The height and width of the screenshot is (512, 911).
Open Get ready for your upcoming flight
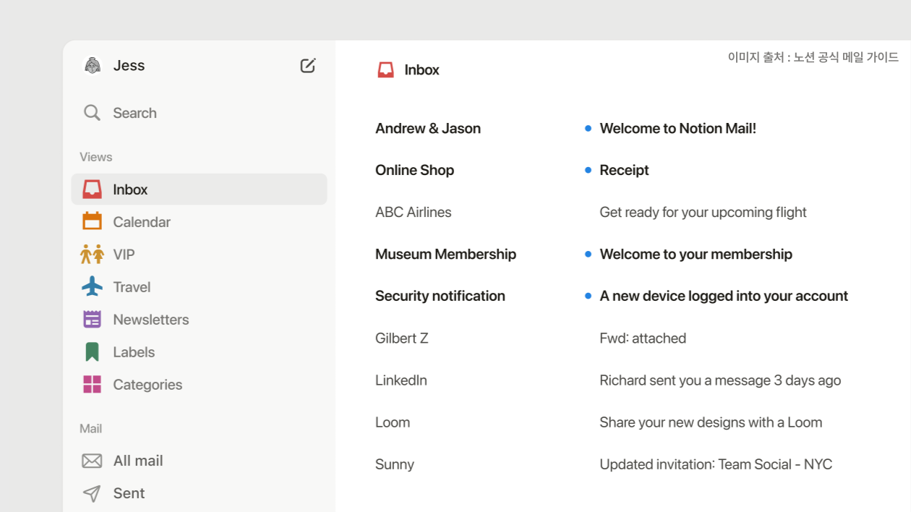703,213
